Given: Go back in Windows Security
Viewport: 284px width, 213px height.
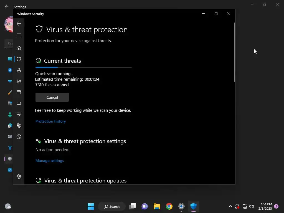Looking at the screenshot, I should pos(19,24).
